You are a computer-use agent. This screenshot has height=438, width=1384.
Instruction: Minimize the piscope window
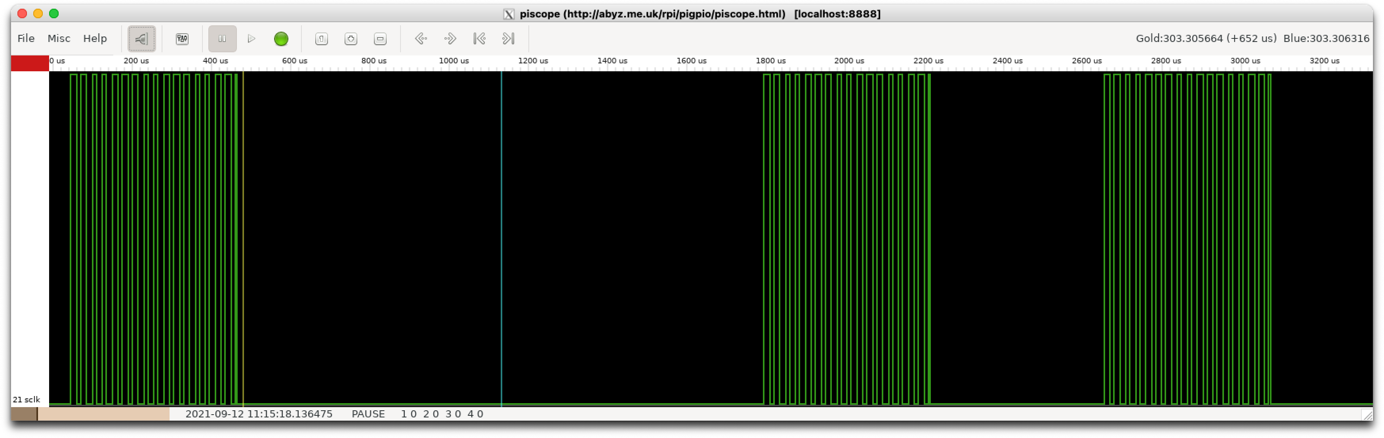click(x=38, y=13)
